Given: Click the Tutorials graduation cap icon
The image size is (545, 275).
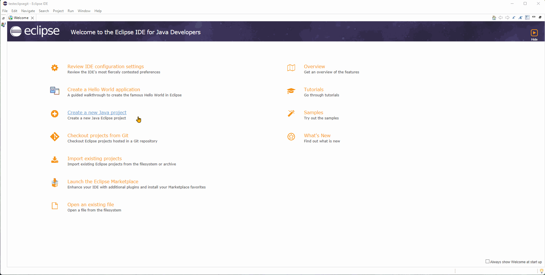Looking at the screenshot, I should tap(291, 91).
